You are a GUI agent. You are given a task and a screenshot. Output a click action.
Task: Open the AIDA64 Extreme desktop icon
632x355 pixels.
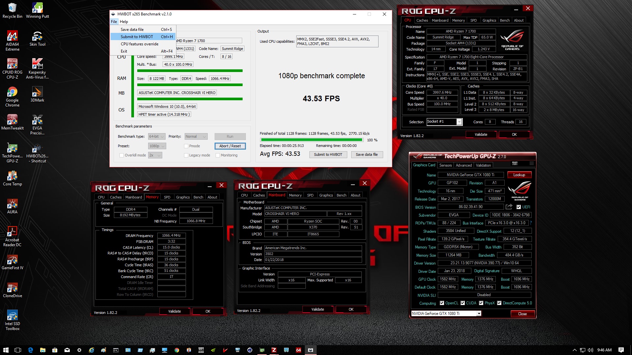pos(13,41)
